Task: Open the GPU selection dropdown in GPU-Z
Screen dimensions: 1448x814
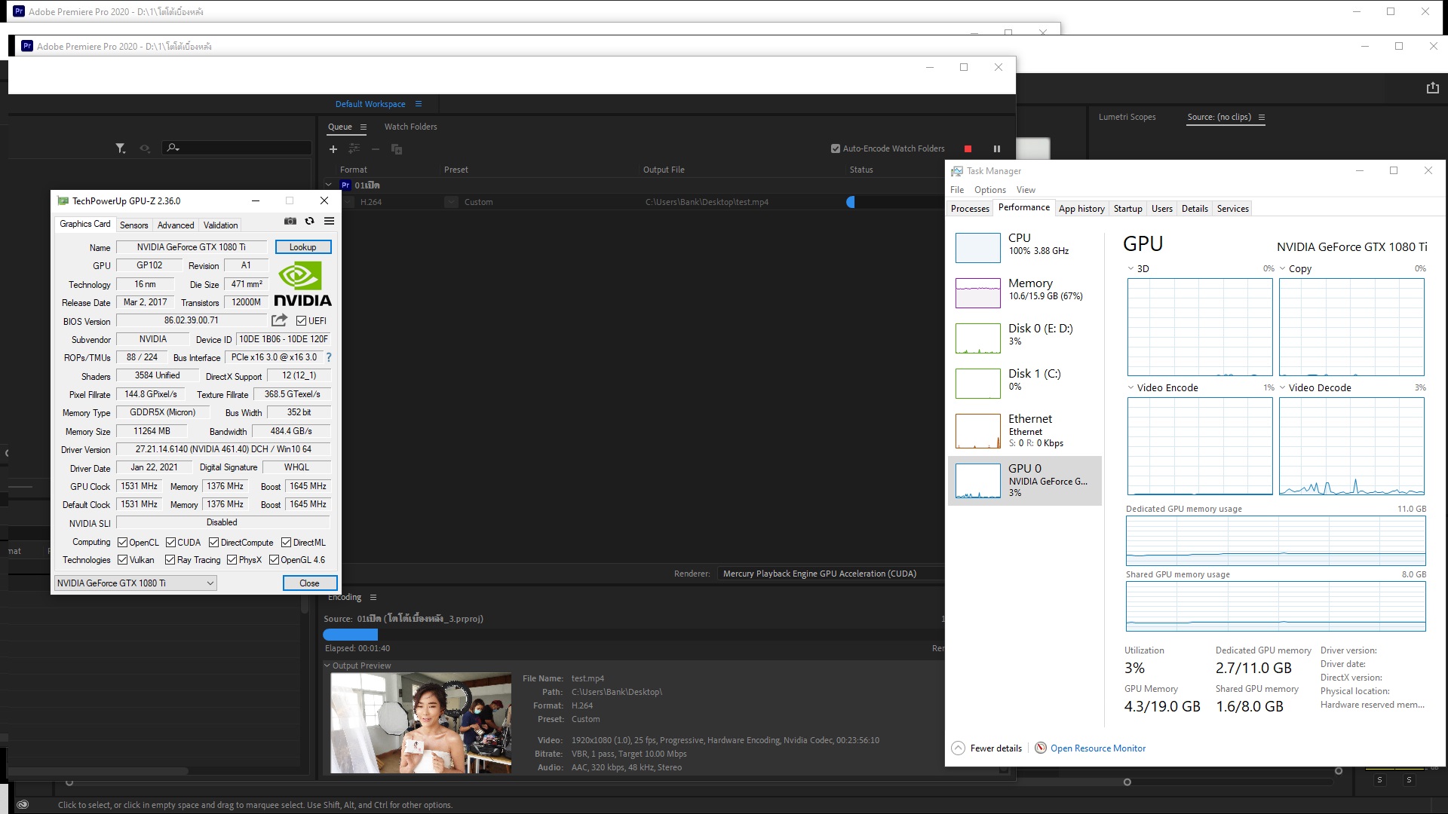Action: pos(136,583)
